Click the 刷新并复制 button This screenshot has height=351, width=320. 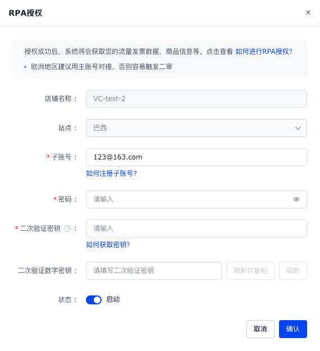[250, 271]
